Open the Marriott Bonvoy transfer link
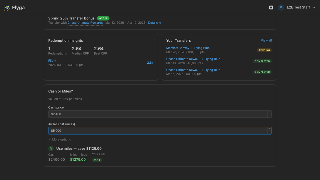The height and width of the screenshot is (180, 320). [x=178, y=48]
